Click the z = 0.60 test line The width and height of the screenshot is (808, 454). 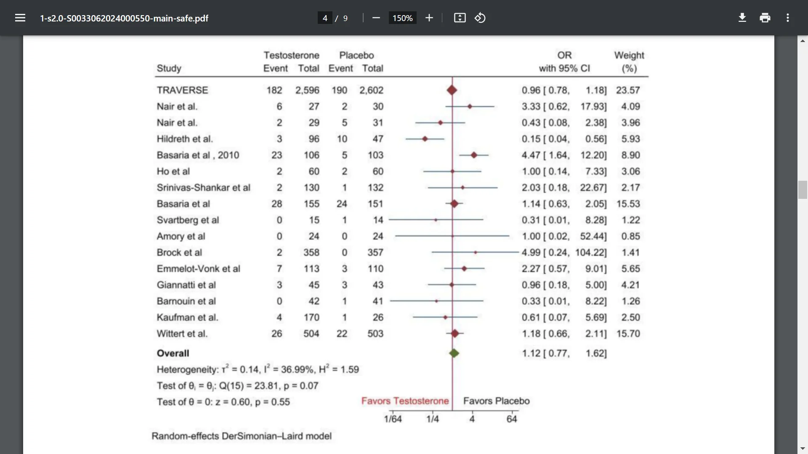(x=223, y=402)
